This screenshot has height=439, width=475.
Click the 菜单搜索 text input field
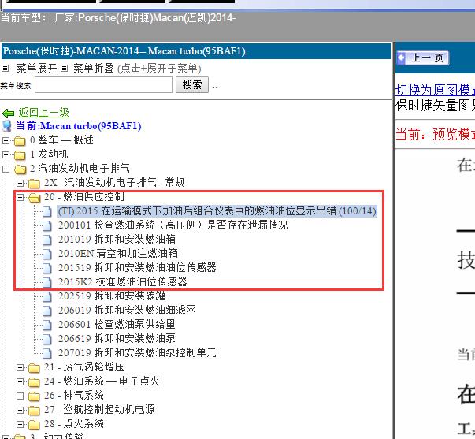(x=104, y=85)
